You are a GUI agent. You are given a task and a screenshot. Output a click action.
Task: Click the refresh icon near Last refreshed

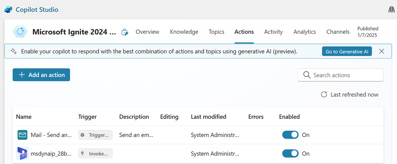coord(324,95)
